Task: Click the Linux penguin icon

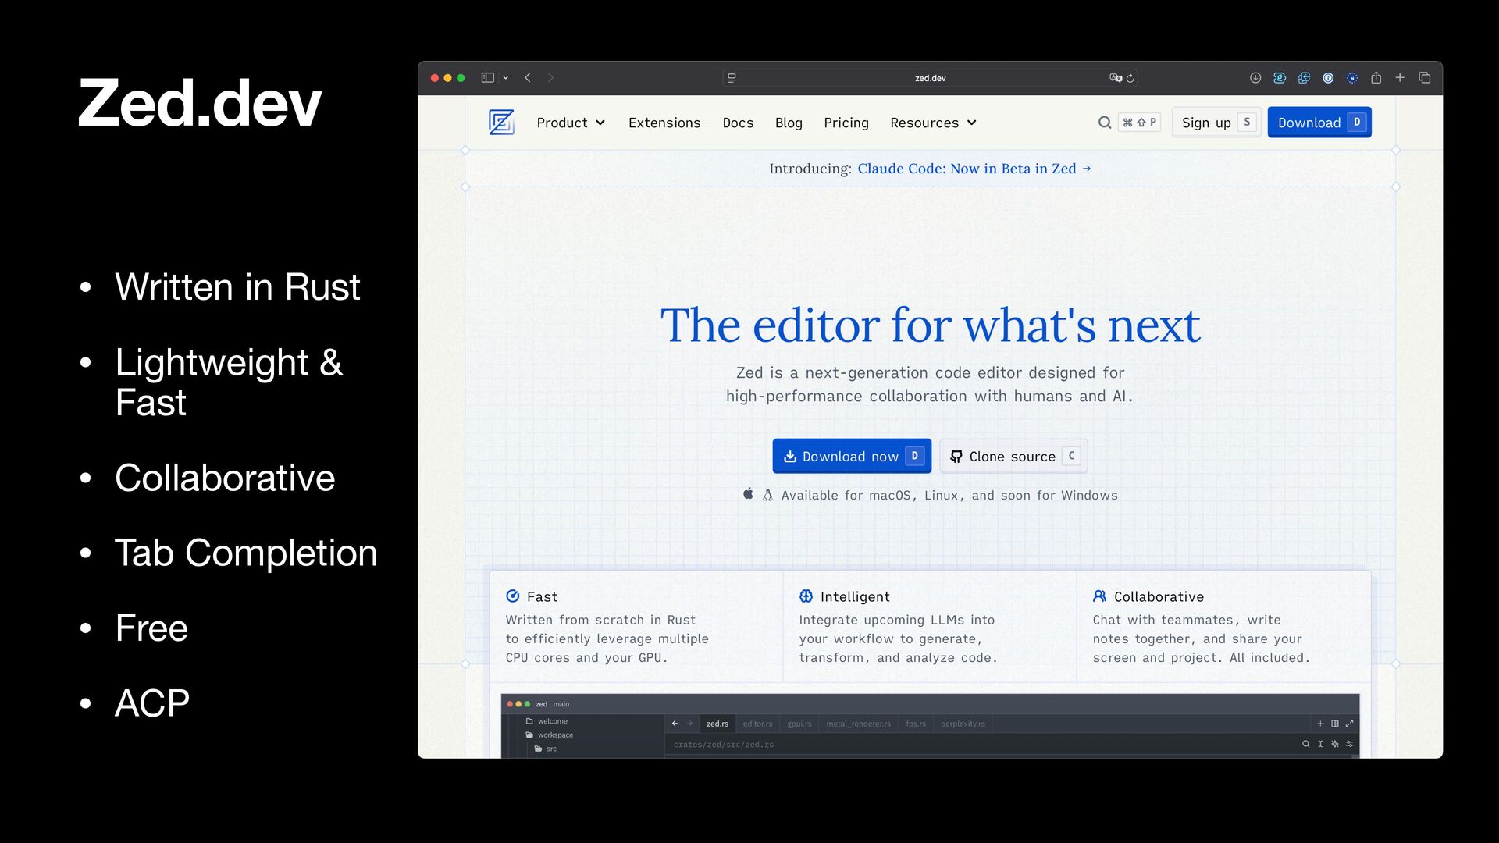Action: pos(767,495)
